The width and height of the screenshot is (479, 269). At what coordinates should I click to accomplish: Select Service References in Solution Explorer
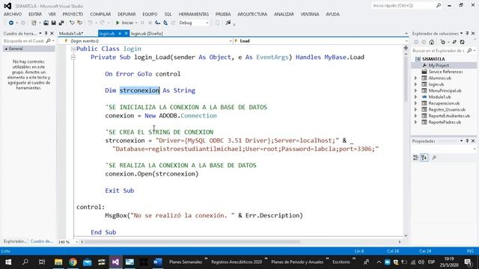tap(445, 72)
